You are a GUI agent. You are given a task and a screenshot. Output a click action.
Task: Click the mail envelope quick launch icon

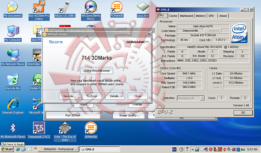tap(30, 149)
